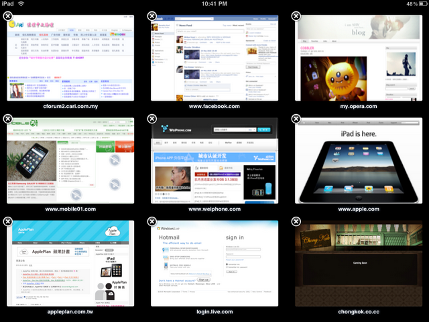
Task: Select the my.opera.com label
Action: pos(359,106)
